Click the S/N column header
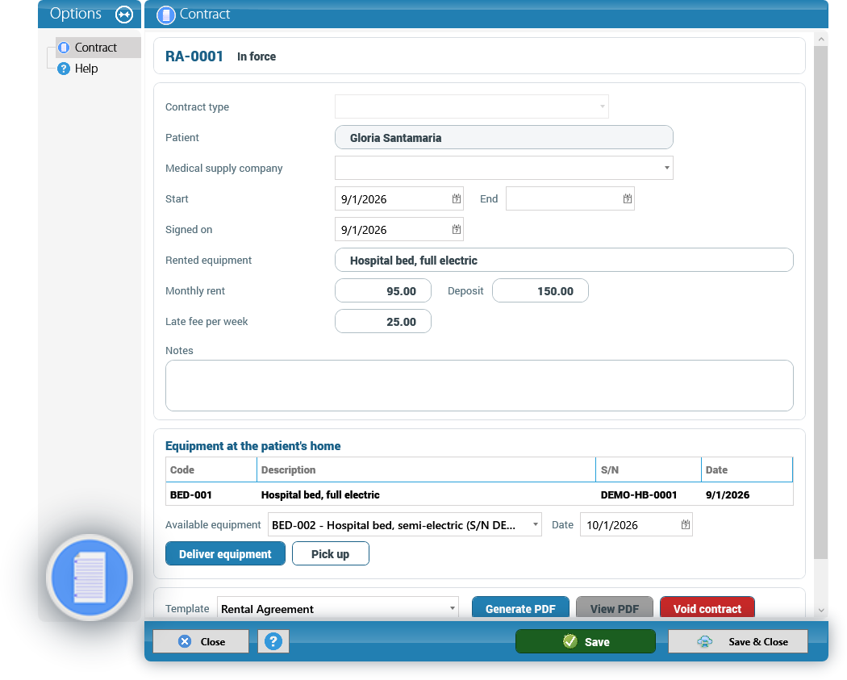Image resolution: width=847 pixels, height=680 pixels. (x=649, y=470)
